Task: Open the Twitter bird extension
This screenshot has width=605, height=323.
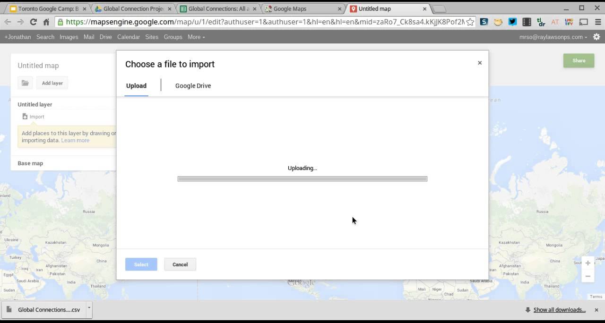Action: click(x=512, y=22)
